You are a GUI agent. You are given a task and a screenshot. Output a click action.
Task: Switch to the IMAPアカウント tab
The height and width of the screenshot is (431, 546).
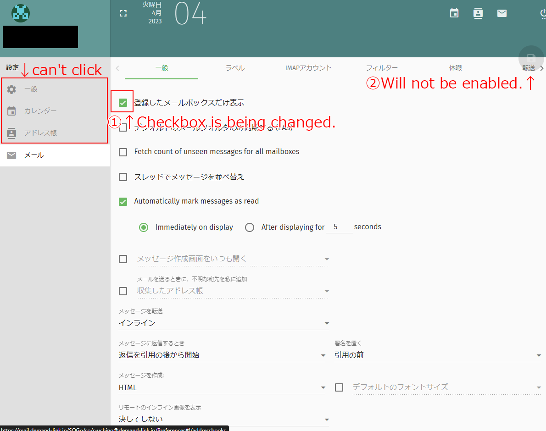click(x=308, y=68)
